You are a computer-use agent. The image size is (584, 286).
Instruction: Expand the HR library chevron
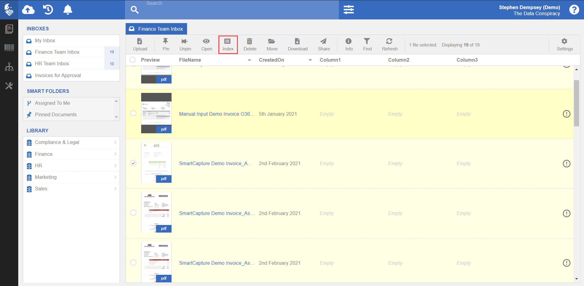pyautogui.click(x=115, y=165)
